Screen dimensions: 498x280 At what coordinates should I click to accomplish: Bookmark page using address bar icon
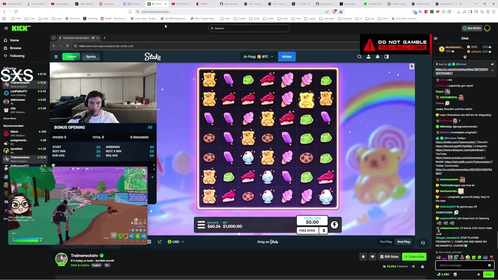(x=130, y=12)
